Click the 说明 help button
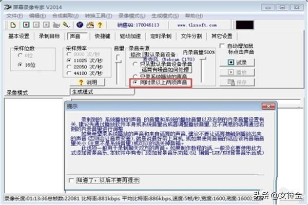This screenshot has width=308, height=205. click(x=88, y=82)
